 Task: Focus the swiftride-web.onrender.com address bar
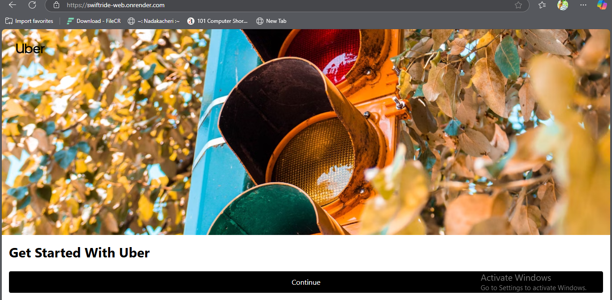pos(269,5)
